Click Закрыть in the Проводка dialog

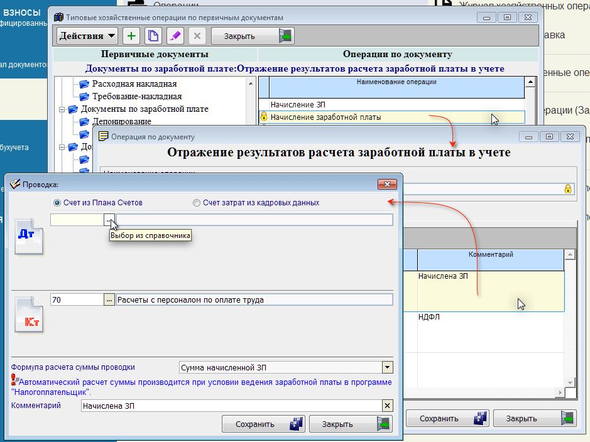(351, 424)
